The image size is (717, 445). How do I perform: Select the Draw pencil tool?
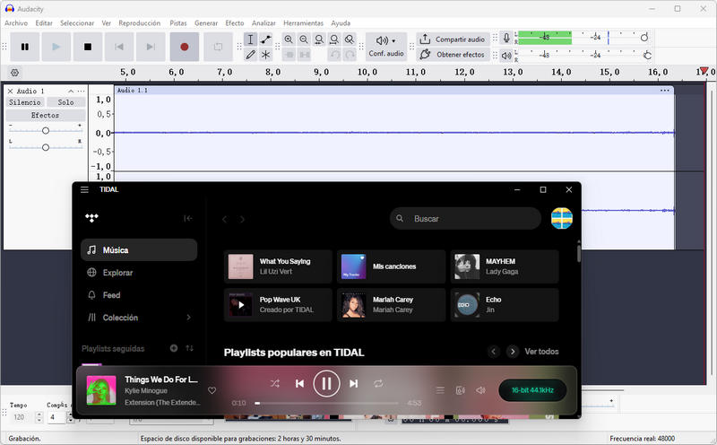click(x=250, y=55)
